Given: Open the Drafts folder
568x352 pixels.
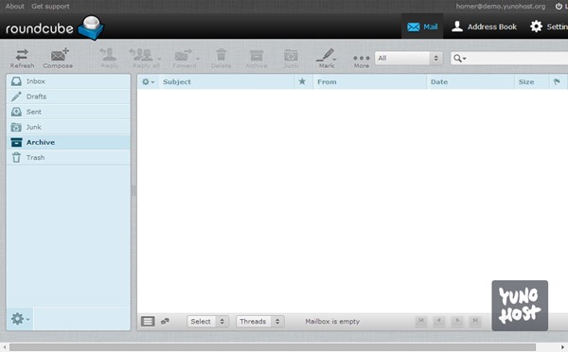Looking at the screenshot, I should pyautogui.click(x=68, y=97).
